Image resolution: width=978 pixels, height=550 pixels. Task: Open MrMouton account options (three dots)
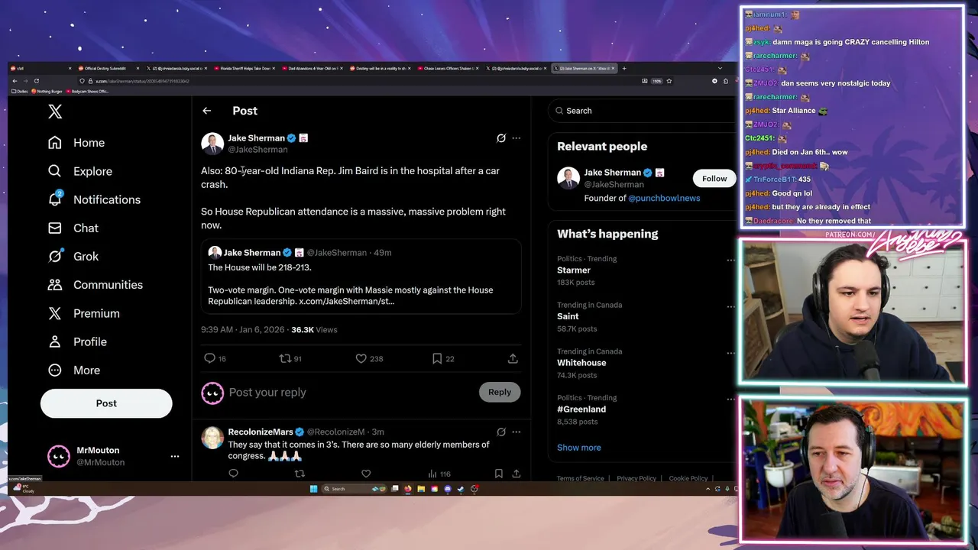click(x=175, y=456)
